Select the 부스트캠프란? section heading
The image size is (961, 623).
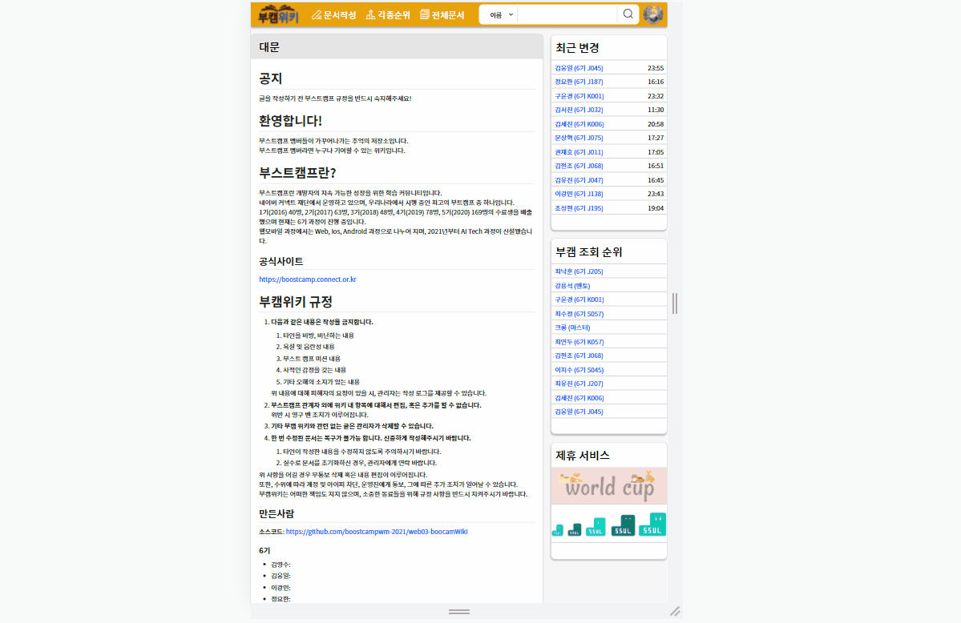(x=297, y=173)
